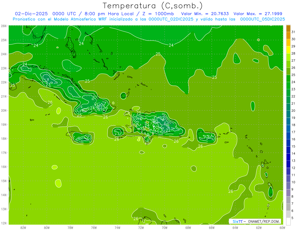This screenshot has height=231, width=300.
Task: Pick the colorbar swatch between 24 and 25
Action: pyautogui.click(x=288, y=78)
